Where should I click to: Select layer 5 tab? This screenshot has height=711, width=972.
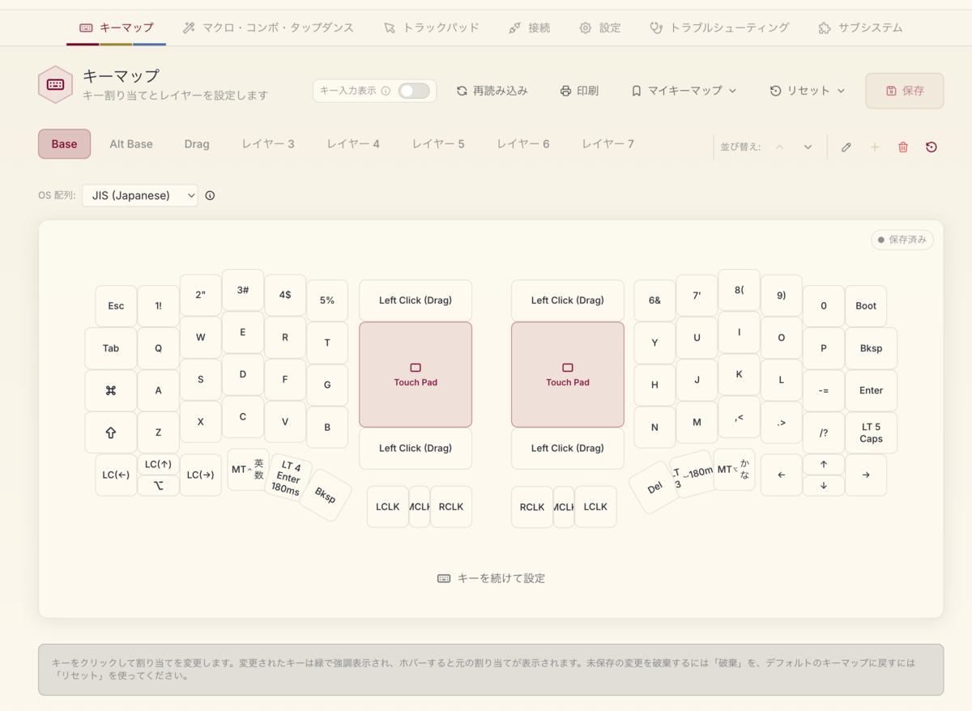tap(438, 144)
